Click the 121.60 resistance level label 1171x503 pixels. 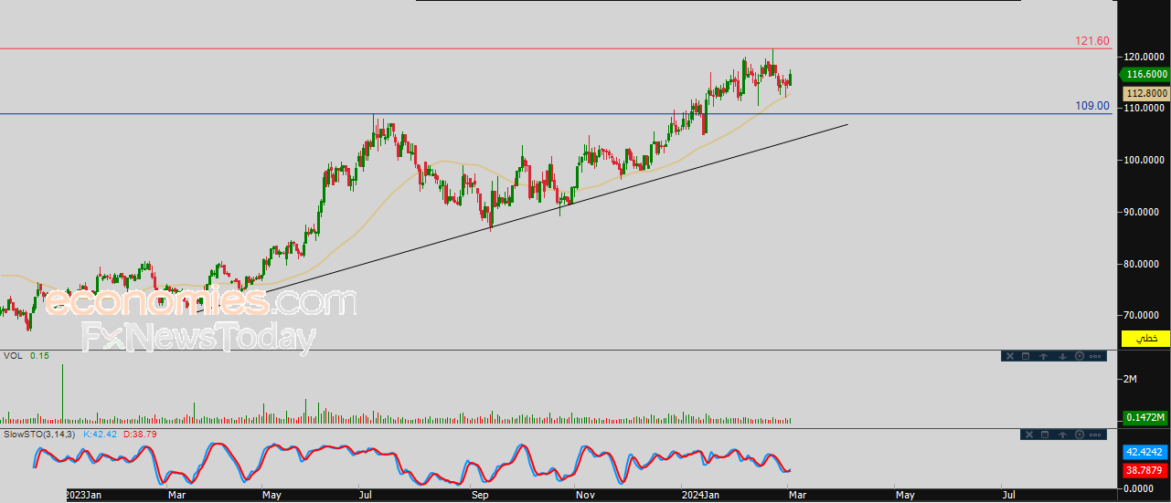click(1092, 41)
